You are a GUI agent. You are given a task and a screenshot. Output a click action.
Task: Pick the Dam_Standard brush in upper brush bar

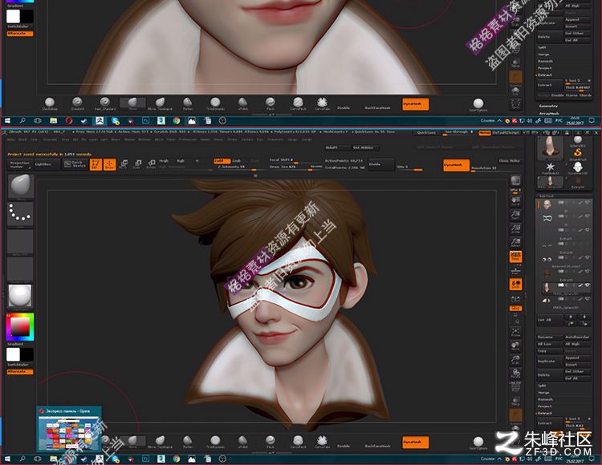click(105, 103)
